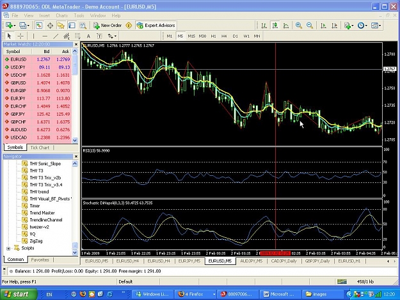
Task: Toggle the Expert Advisors button
Action: click(x=156, y=25)
